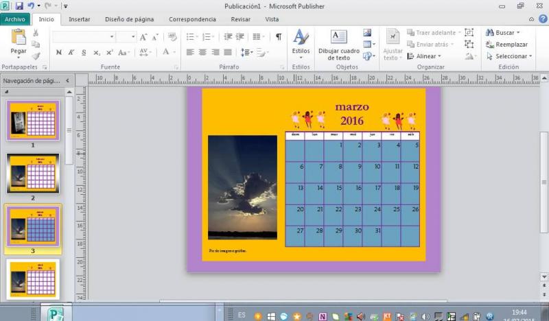Click the Clear Formatting eraser icon

(172, 36)
